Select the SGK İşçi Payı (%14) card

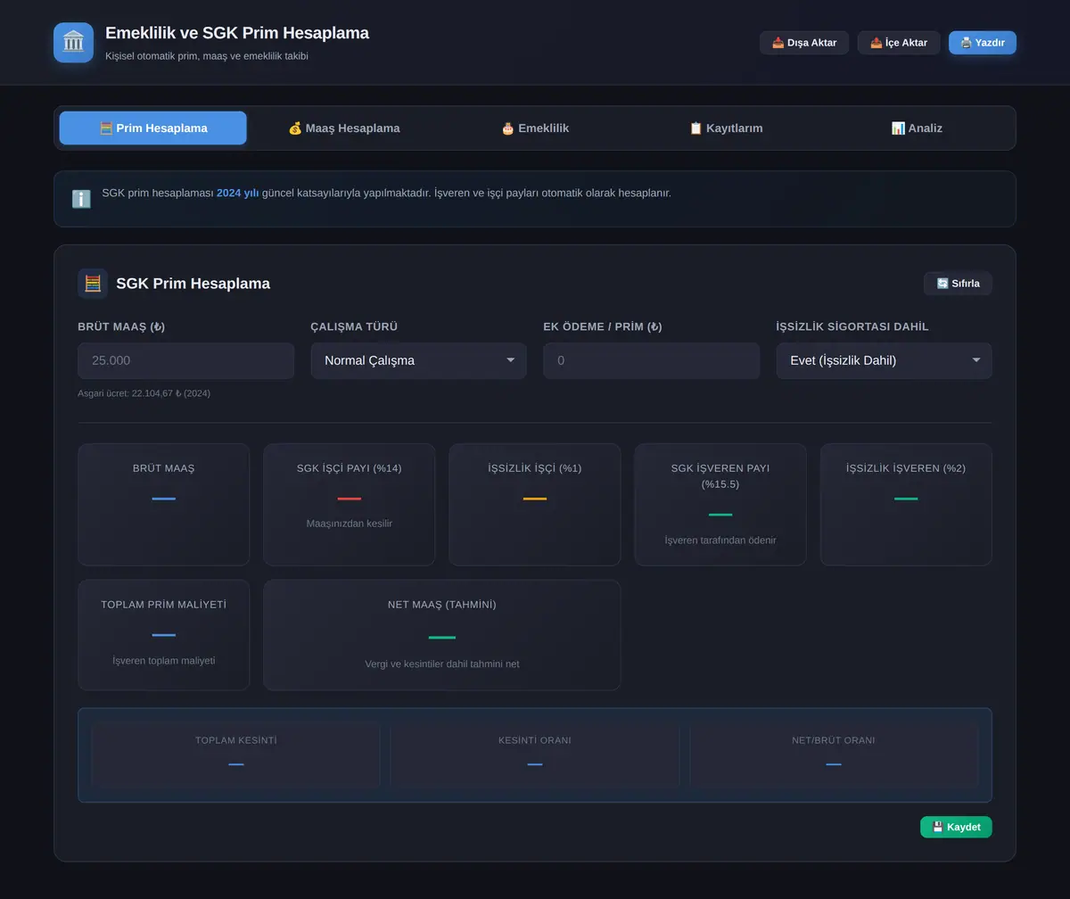350,505
